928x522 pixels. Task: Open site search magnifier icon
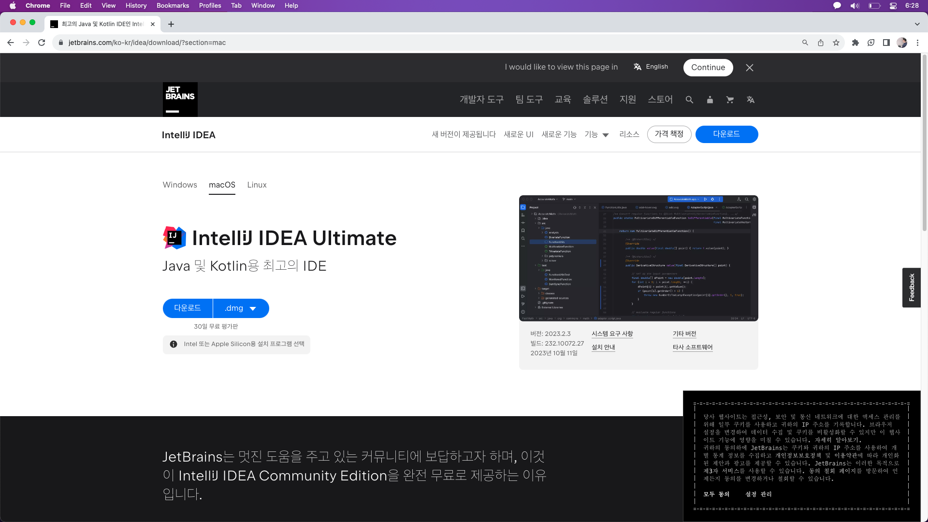pos(689,100)
